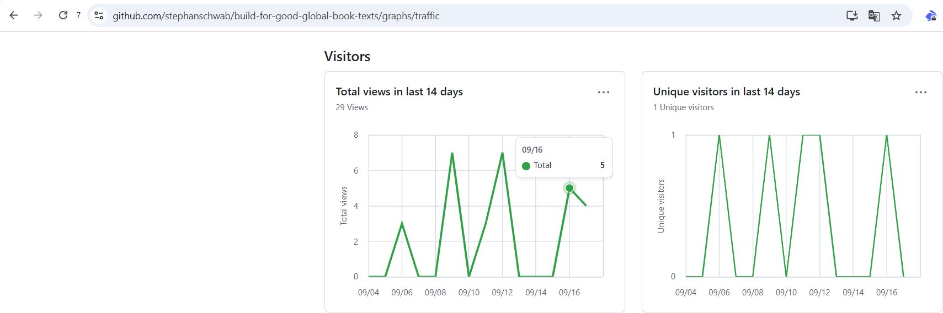Image resolution: width=943 pixels, height=313 pixels.
Task: Click the 09/16 peak in Unique visitors
Action: [887, 136]
